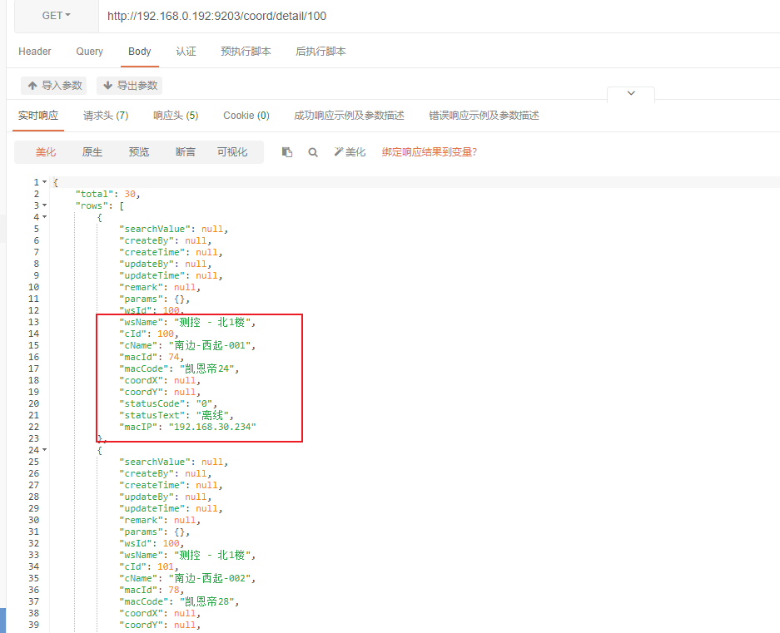Click the search response icon
780x633 pixels.
pos(313,152)
